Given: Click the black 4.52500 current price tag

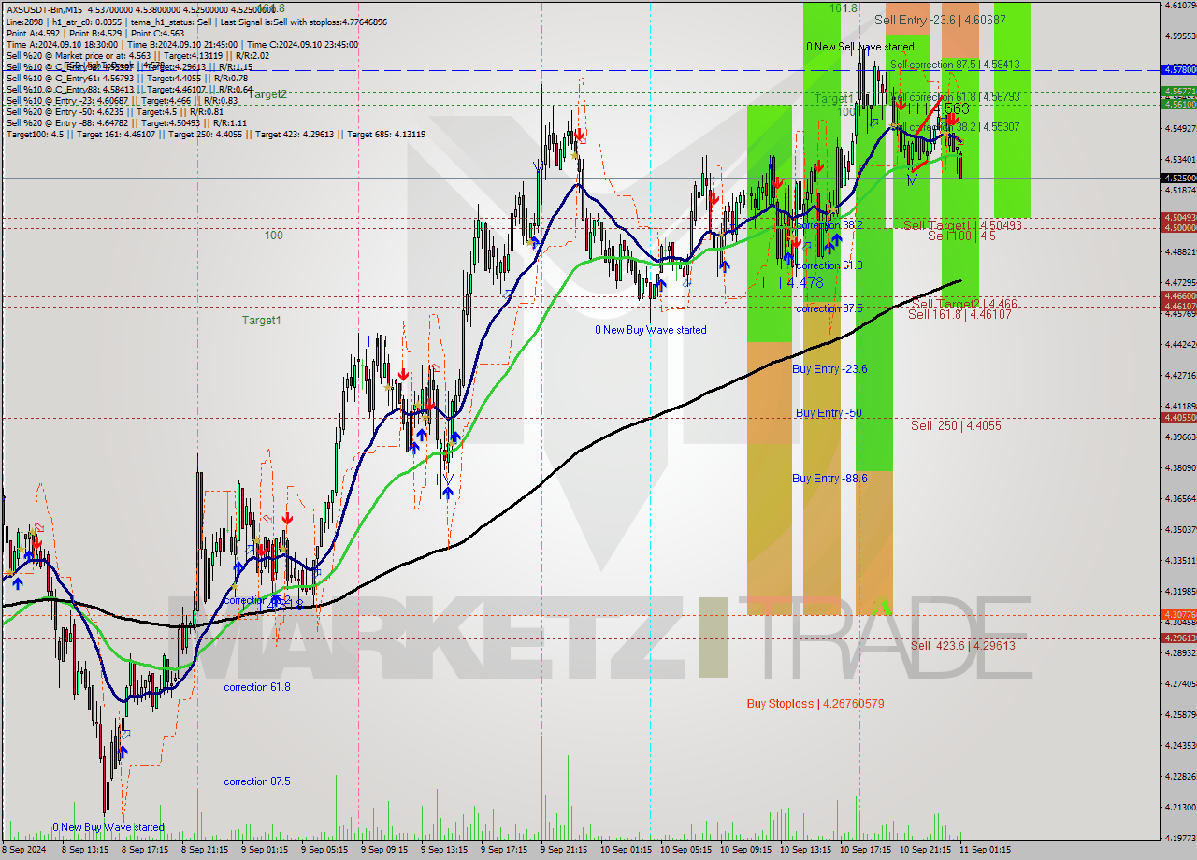Looking at the screenshot, I should (1178, 178).
